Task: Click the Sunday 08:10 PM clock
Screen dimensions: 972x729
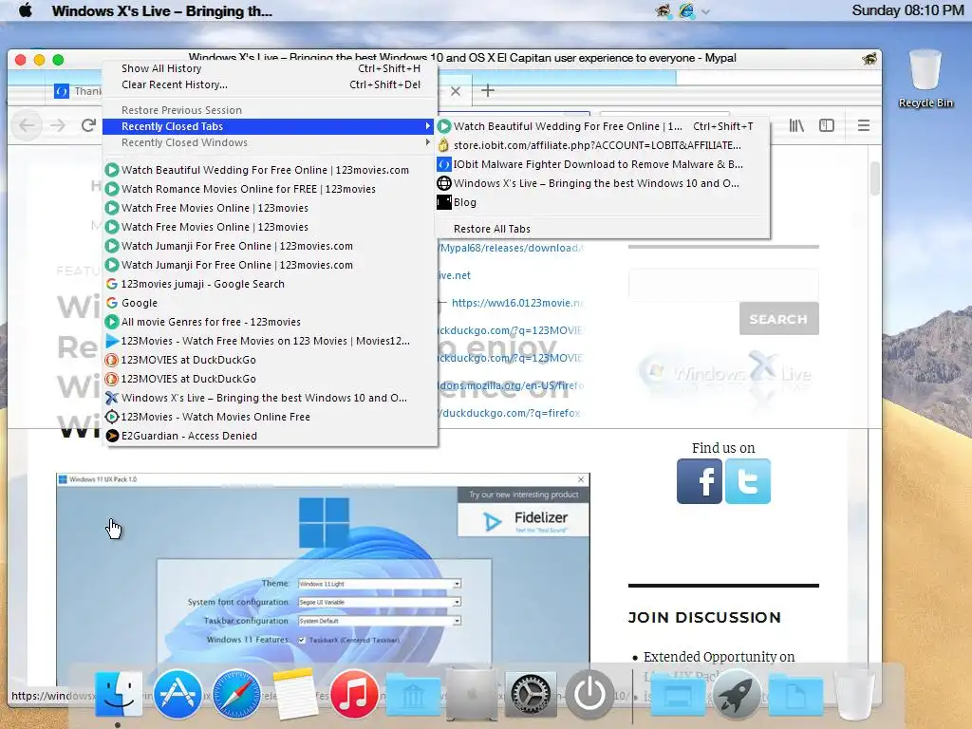Action: tap(907, 10)
